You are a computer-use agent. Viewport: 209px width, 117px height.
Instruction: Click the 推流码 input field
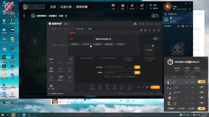tap(119, 73)
